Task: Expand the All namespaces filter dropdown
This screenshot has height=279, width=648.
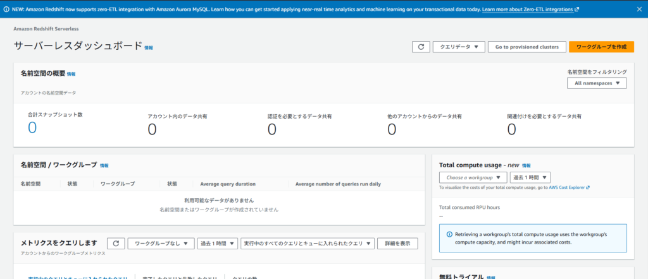Action: pos(597,83)
